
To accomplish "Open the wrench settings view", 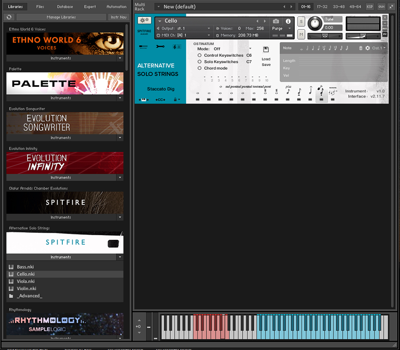I will 160,46.
